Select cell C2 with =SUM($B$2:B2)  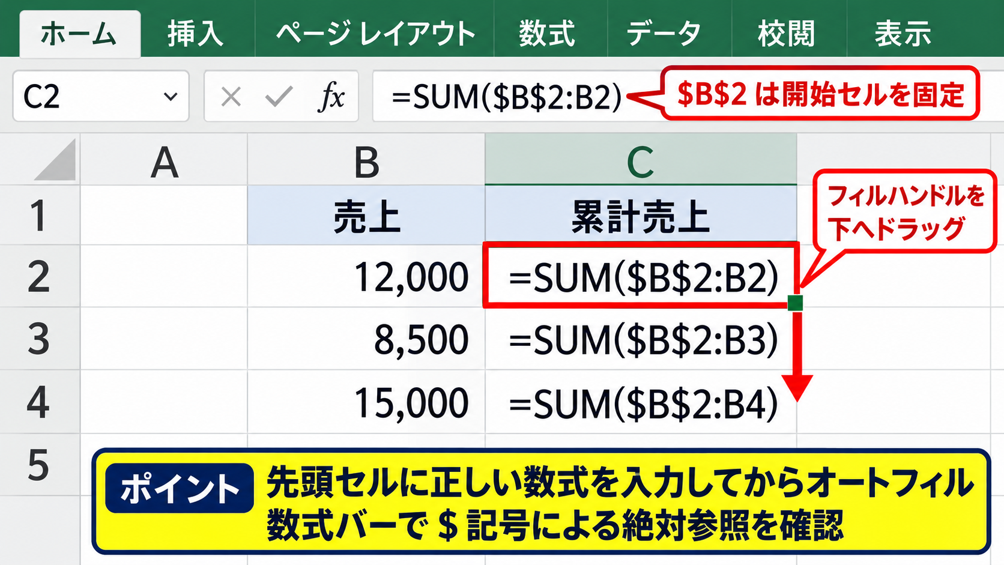[641, 276]
